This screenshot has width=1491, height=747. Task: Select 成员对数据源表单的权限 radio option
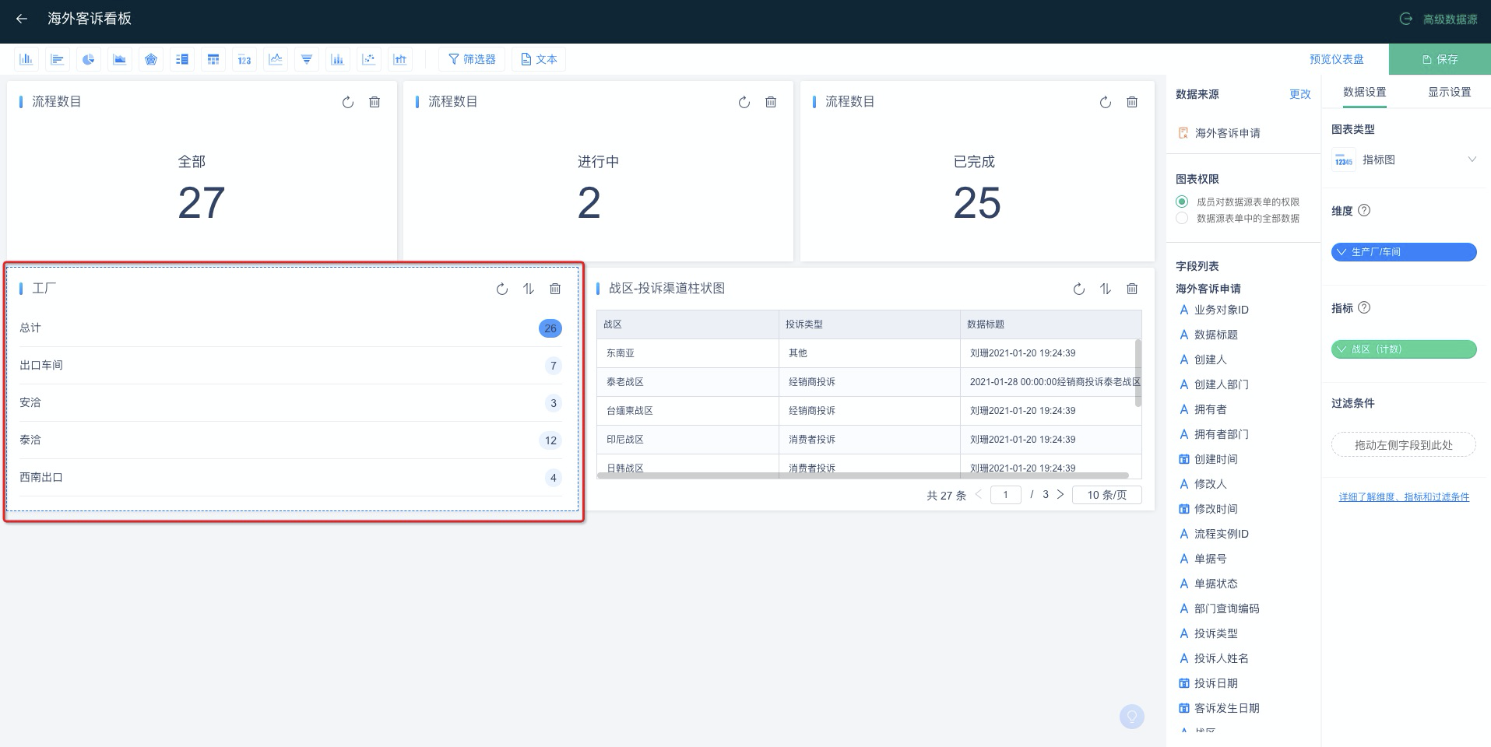[1182, 202]
